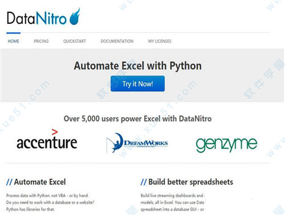Click the blue slashes beside Automate Excel
The width and height of the screenshot is (285, 215).
(10, 182)
